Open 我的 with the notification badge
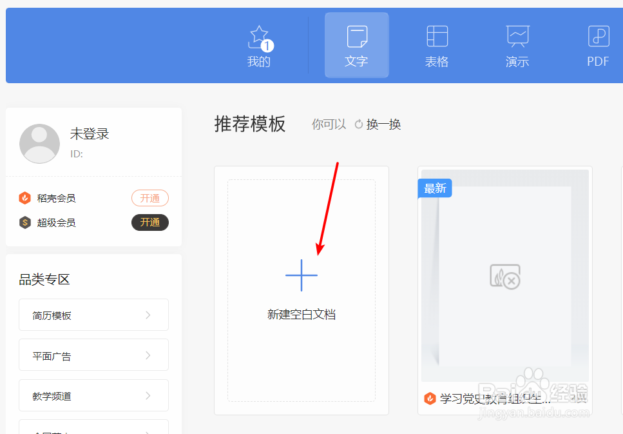 (x=259, y=45)
